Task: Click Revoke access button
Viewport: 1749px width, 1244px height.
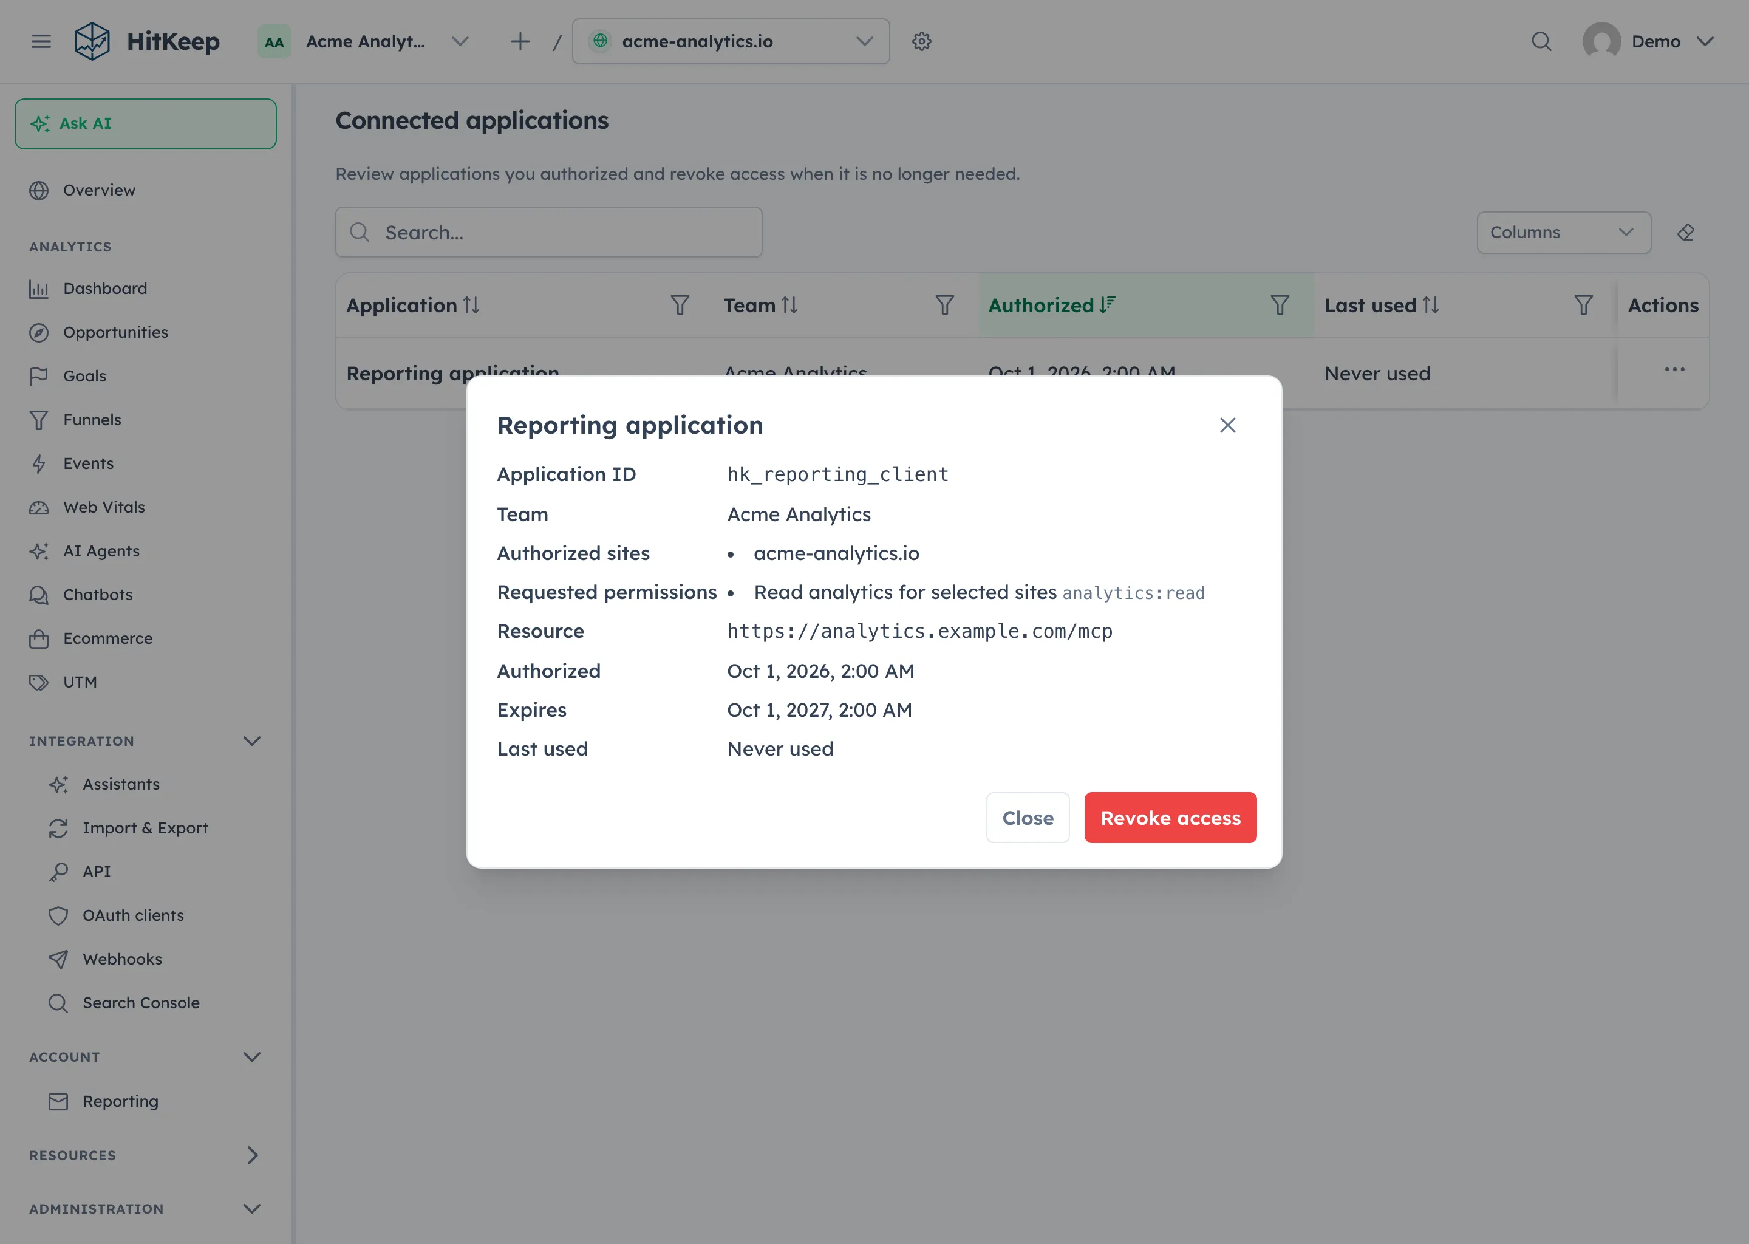Action: (x=1170, y=818)
